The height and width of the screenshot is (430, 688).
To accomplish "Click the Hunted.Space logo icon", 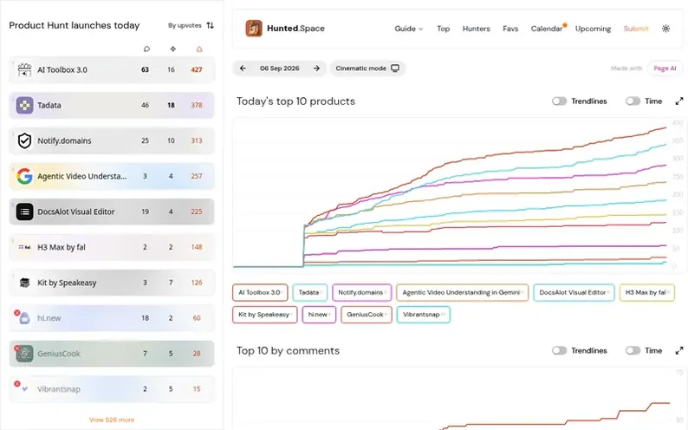I will click(x=254, y=29).
